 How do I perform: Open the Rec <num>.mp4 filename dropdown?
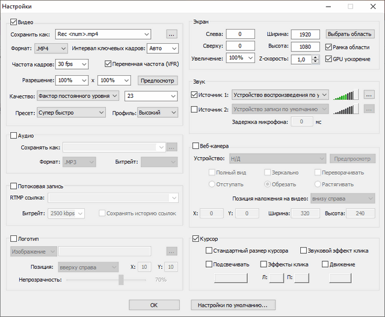[103, 34]
